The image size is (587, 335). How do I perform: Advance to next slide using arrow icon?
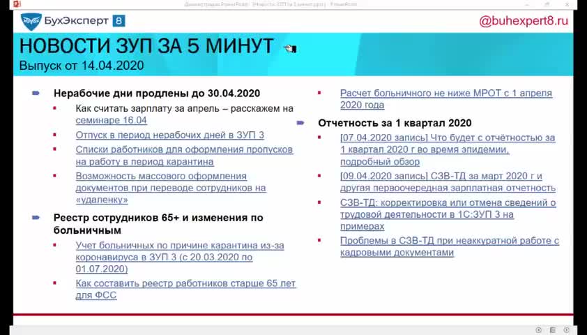coord(567,329)
